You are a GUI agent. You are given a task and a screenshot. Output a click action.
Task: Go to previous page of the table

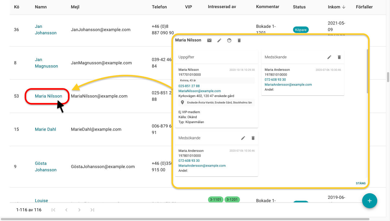pyautogui.click(x=66, y=210)
